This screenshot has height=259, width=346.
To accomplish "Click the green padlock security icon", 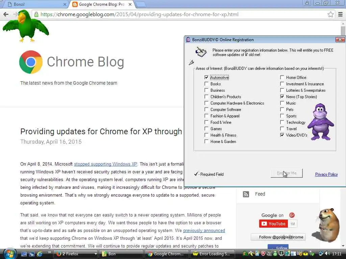I will (x=36, y=15).
